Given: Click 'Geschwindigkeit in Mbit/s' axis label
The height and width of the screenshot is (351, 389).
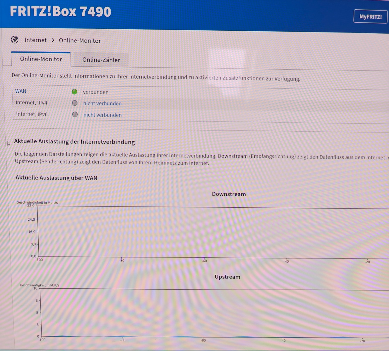Looking at the screenshot, I should click(37, 202).
